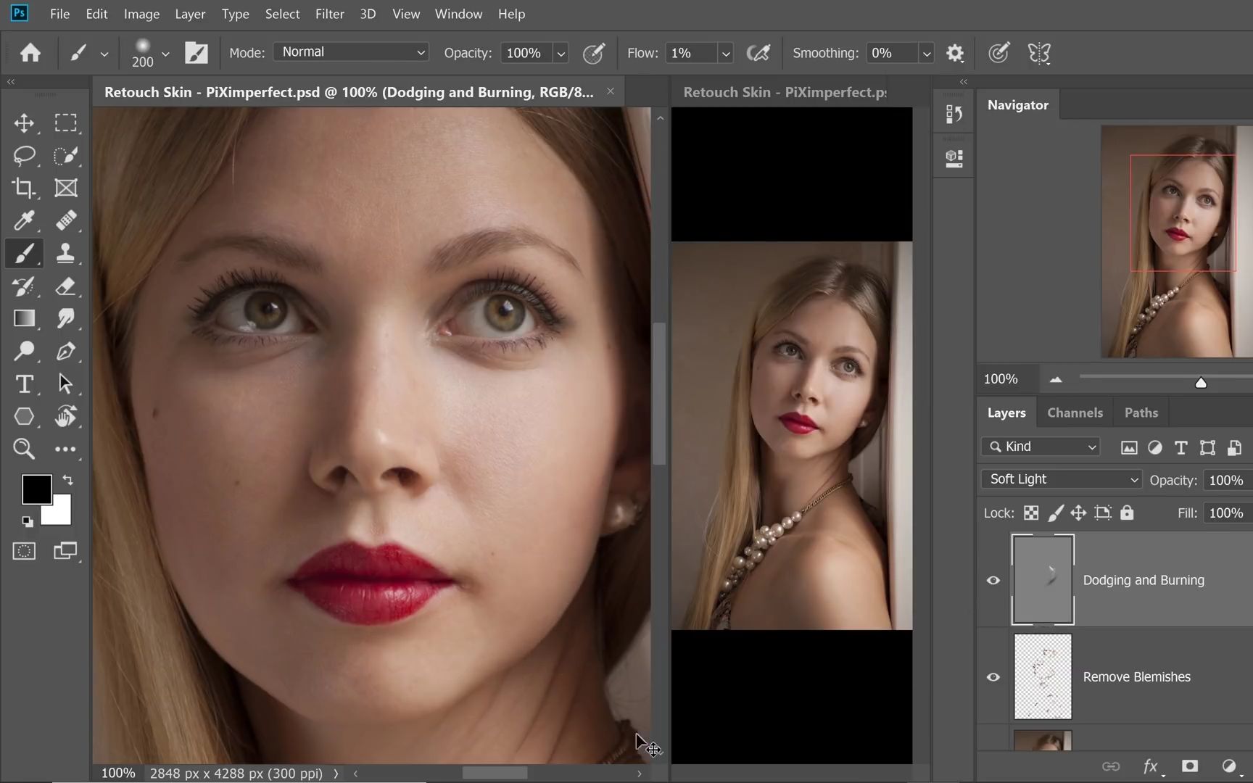Select the Clone Stamp tool
The height and width of the screenshot is (783, 1253).
[66, 253]
